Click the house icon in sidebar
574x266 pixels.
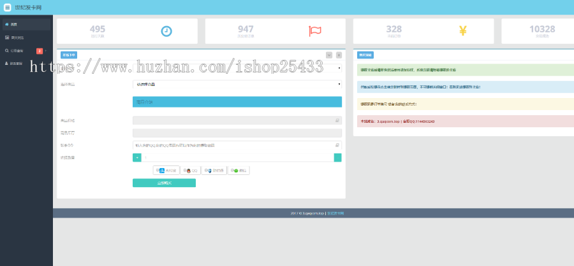(7, 24)
